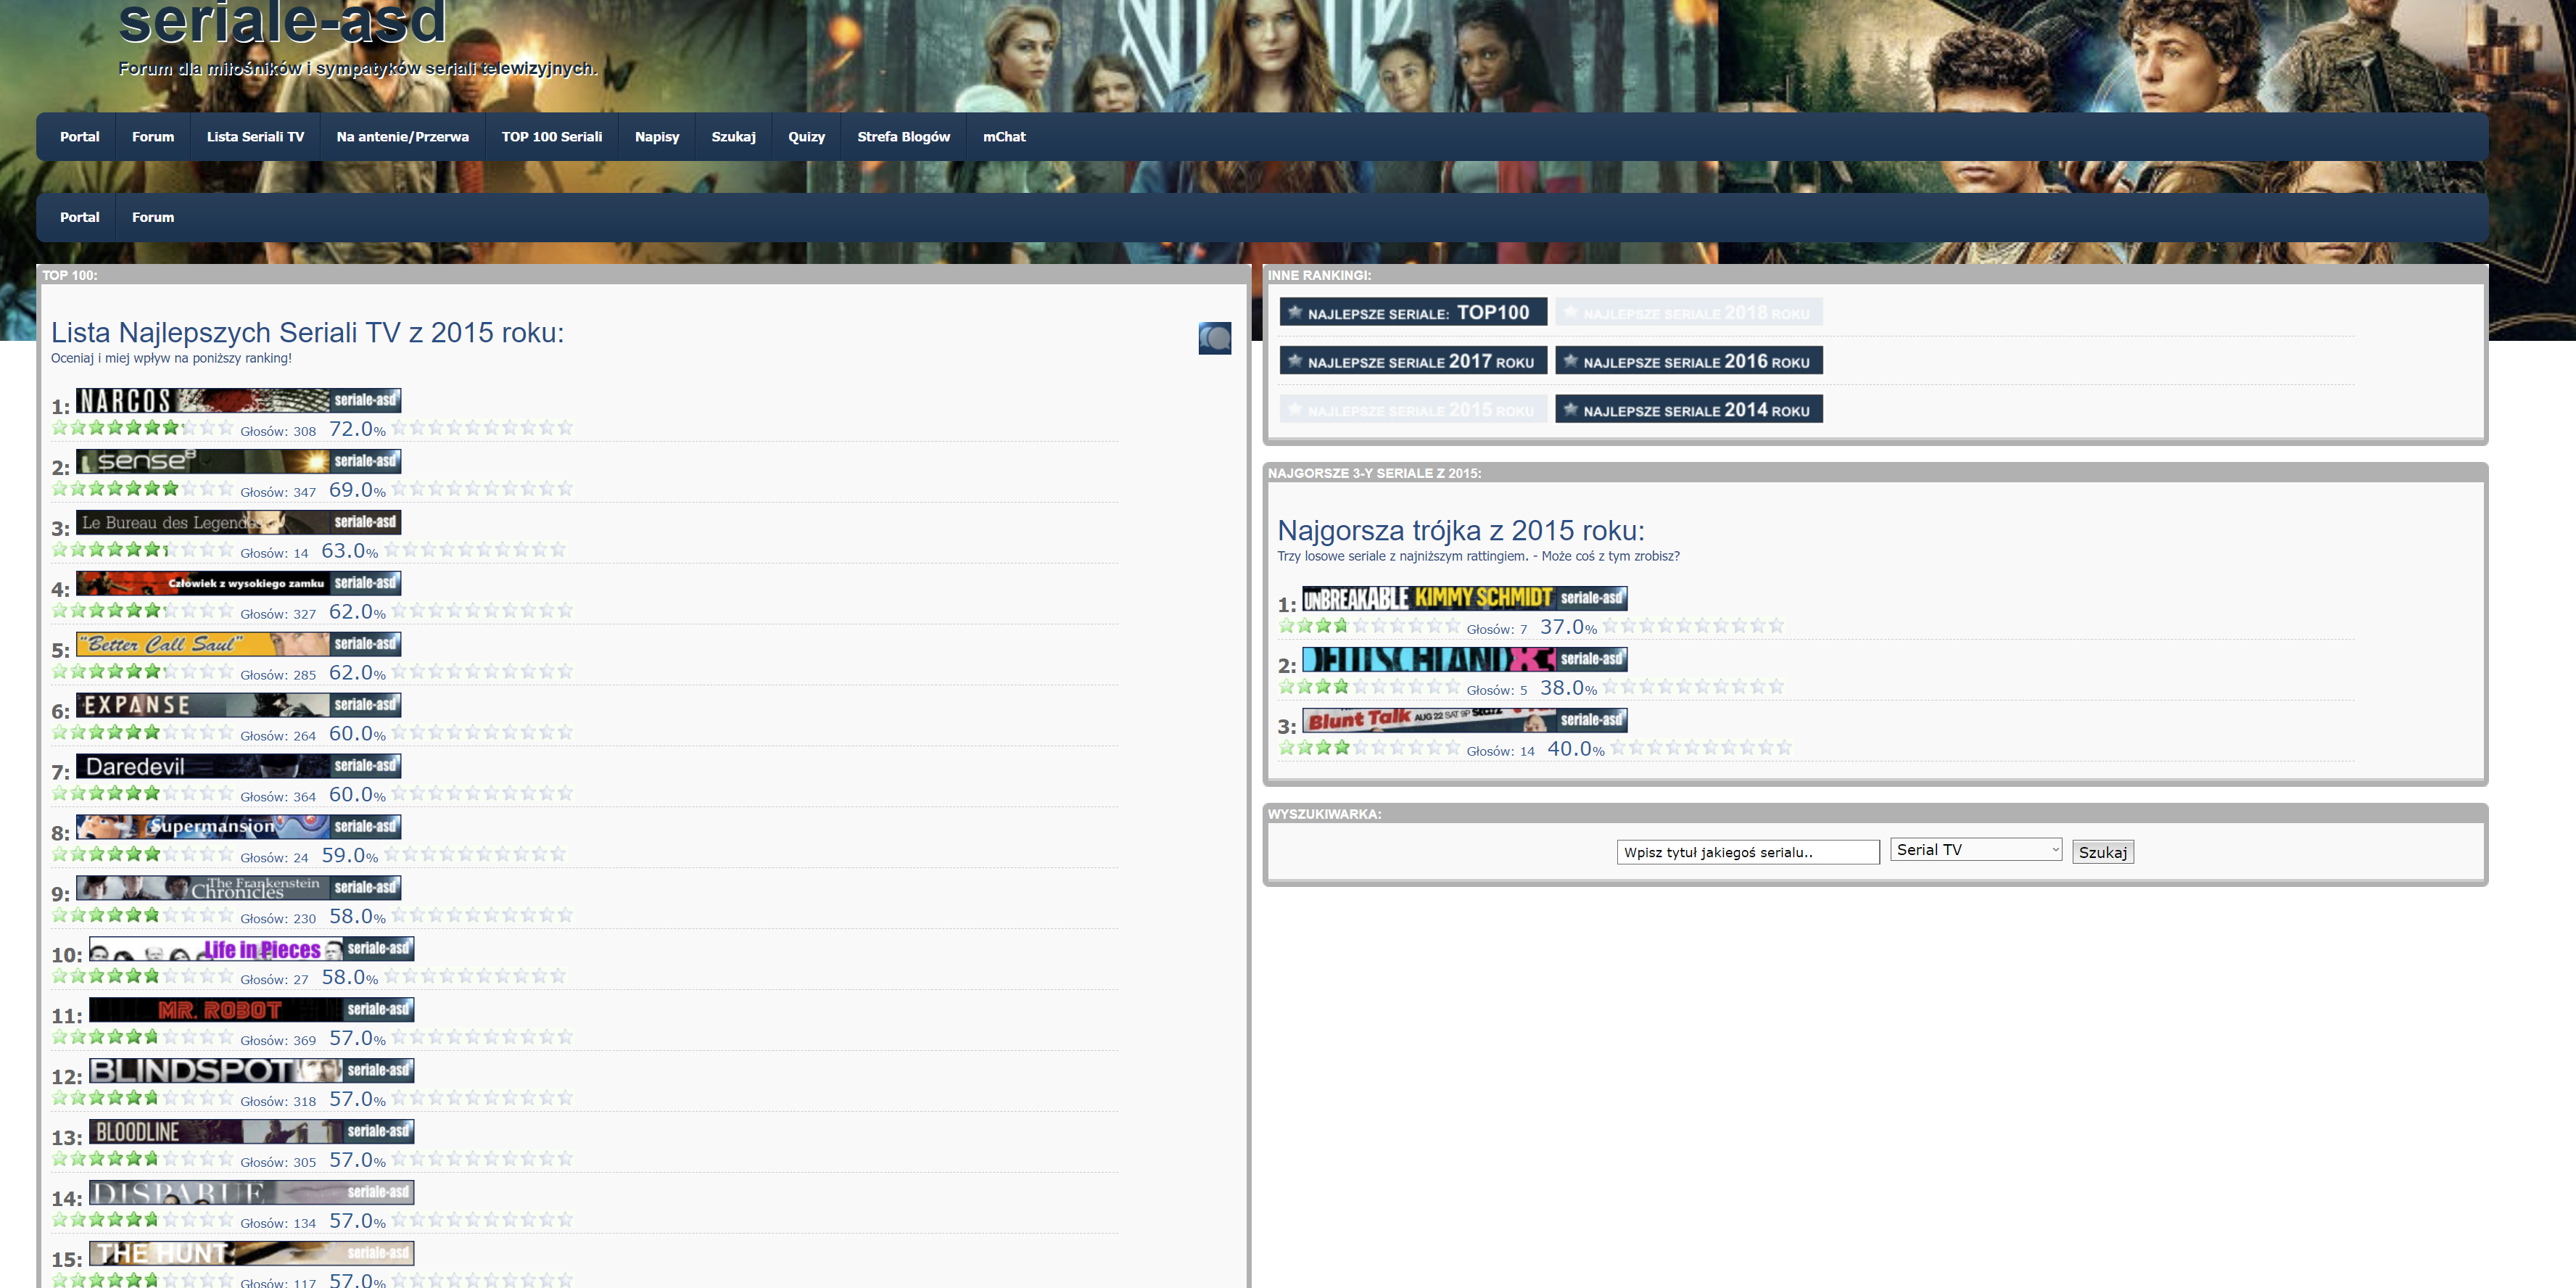2576x1288 pixels.
Task: Open the Bloodline series banner
Action: coord(251,1132)
